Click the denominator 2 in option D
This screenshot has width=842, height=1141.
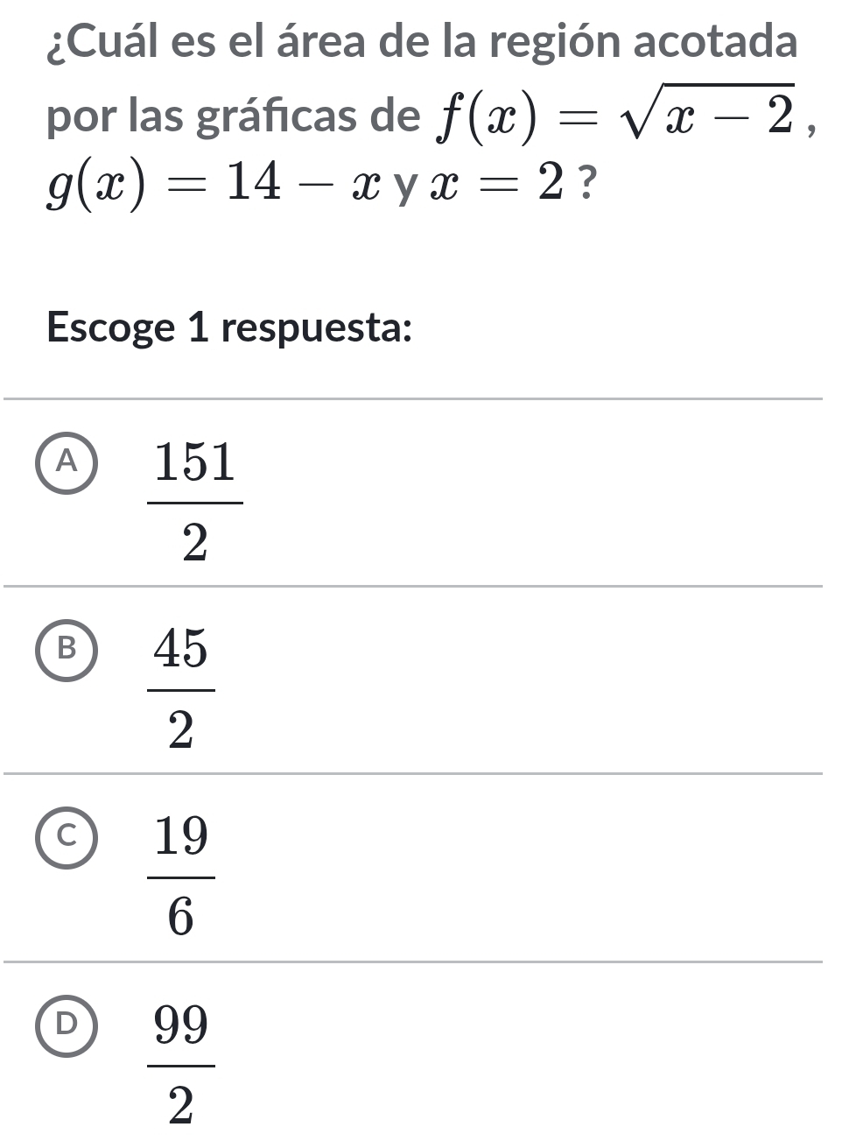coord(180,1105)
